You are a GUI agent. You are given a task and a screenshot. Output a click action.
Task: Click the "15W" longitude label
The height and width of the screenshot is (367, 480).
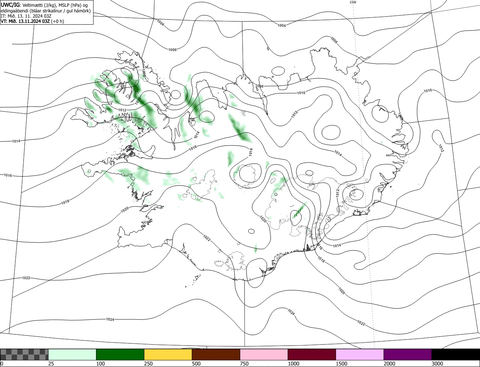352,2
